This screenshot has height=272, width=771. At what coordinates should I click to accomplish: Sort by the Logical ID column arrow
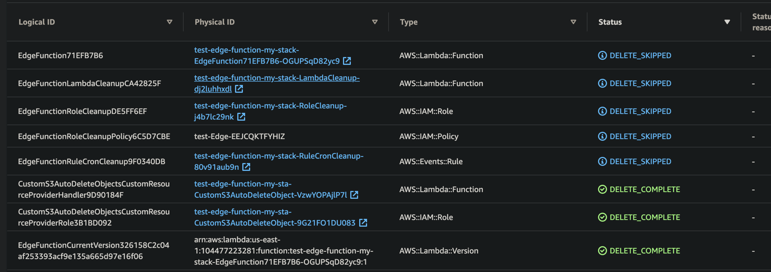tap(170, 22)
